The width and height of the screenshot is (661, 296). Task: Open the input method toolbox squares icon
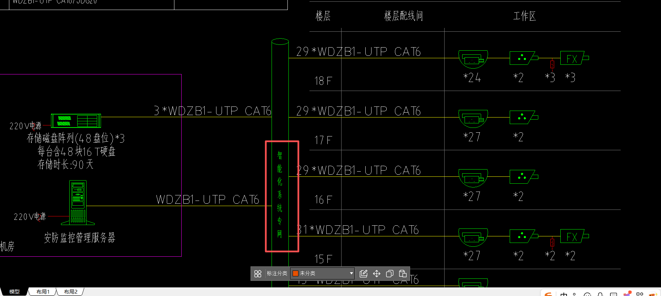coord(640,294)
